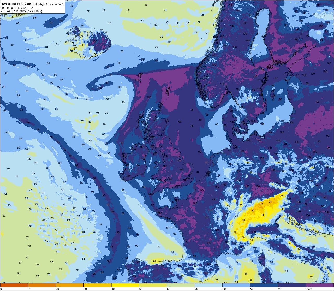334x291 pixels.
Task: Click the humidity value 45 over Iceland
Action: point(82,45)
